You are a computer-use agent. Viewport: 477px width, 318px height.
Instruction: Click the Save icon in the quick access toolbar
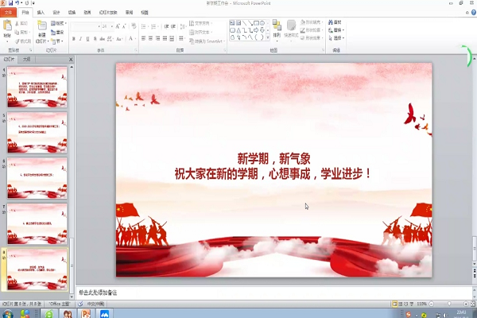[x=12, y=3]
